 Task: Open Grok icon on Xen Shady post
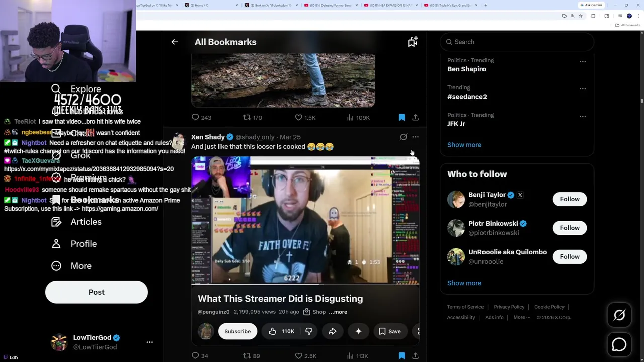pos(404,137)
